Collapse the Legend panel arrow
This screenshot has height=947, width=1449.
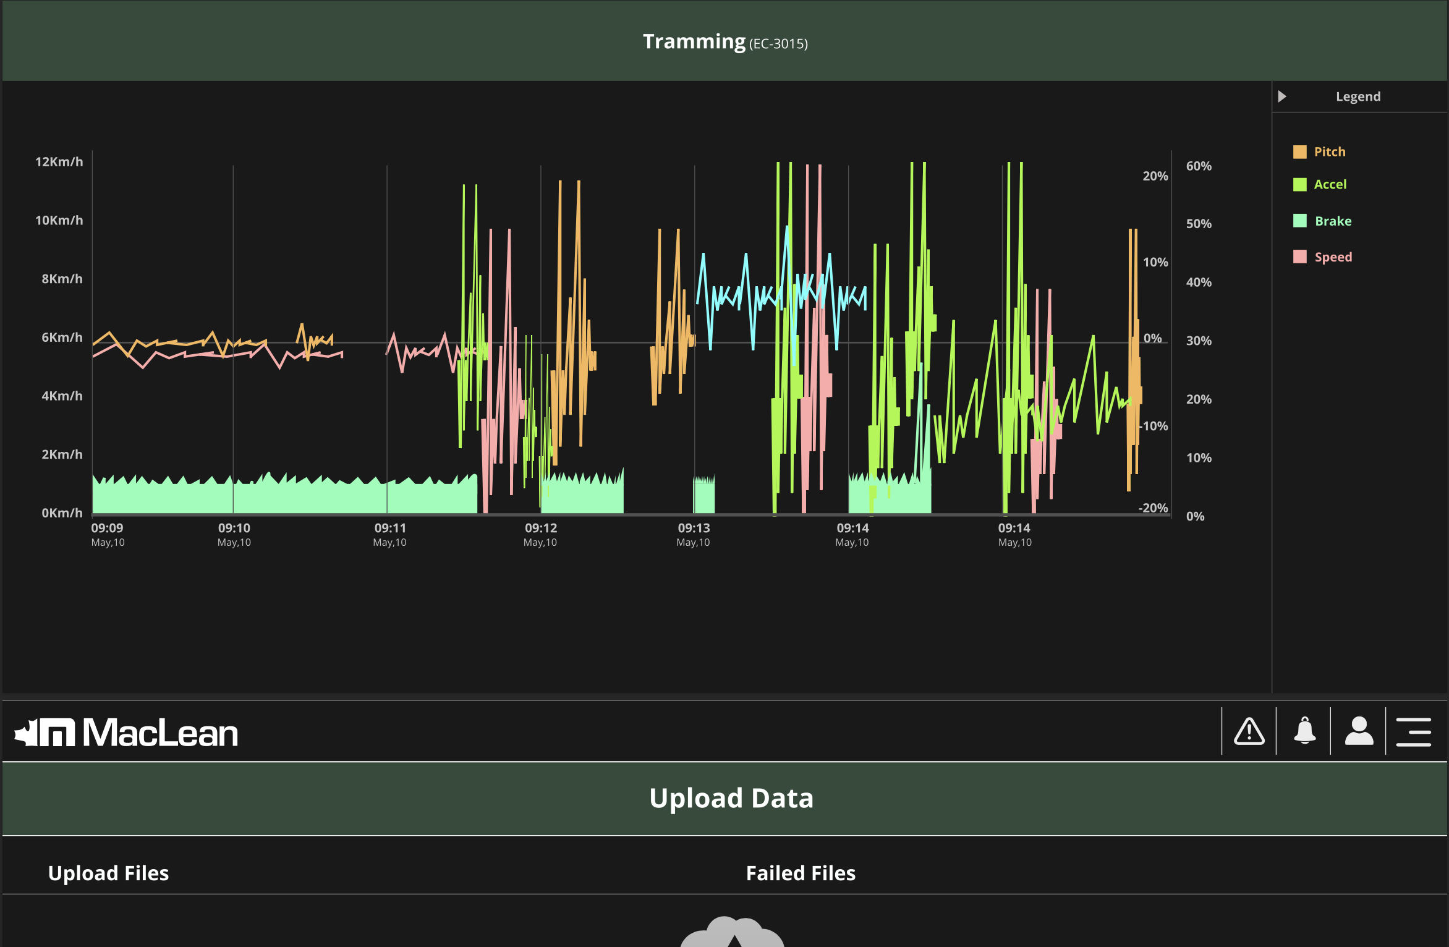[x=1282, y=96]
